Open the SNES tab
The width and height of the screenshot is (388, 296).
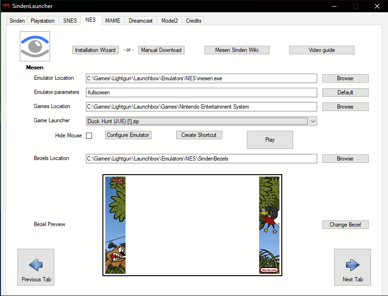[x=70, y=21]
